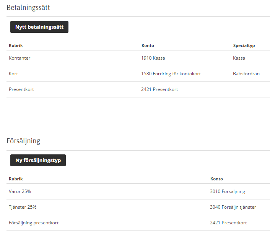Click the Specialtyp column header
The height and width of the screenshot is (240, 270).
(244, 45)
